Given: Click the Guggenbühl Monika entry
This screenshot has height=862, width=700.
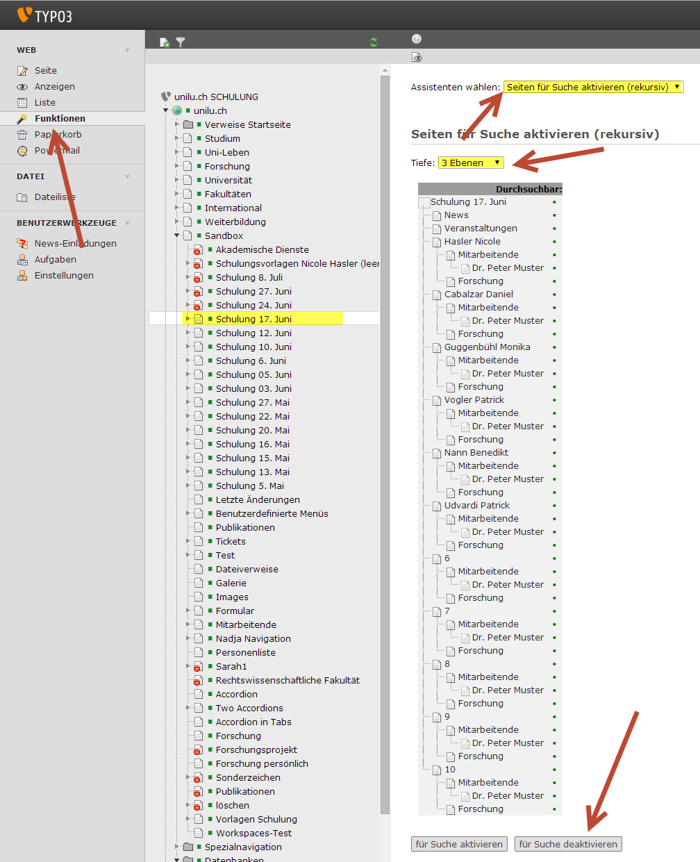Looking at the screenshot, I should tap(487, 347).
